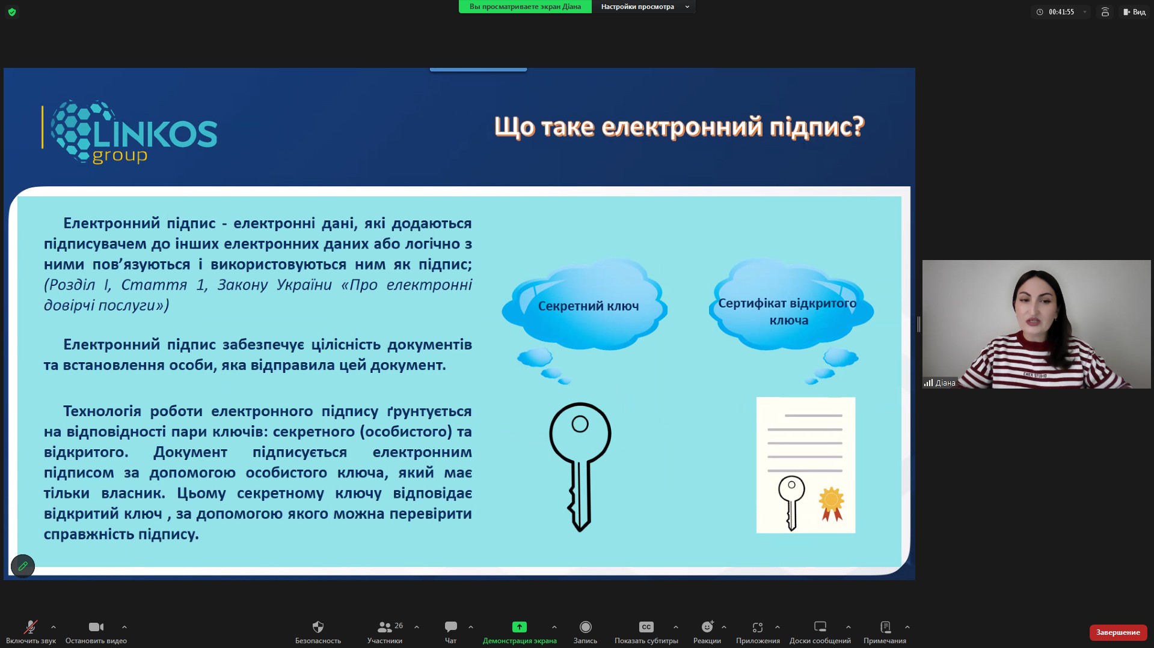The width and height of the screenshot is (1154, 648).
Task: Open the Apps icon in toolbar
Action: 758,628
